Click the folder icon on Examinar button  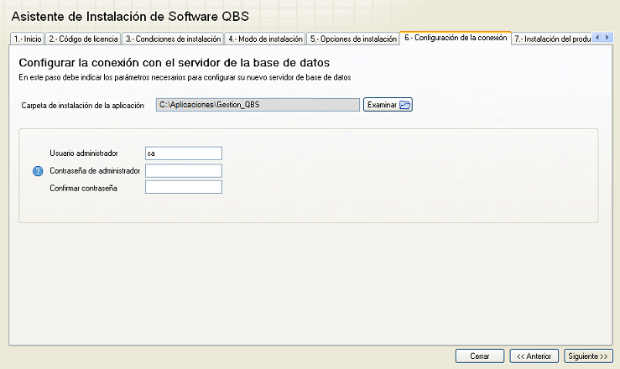pyautogui.click(x=404, y=105)
